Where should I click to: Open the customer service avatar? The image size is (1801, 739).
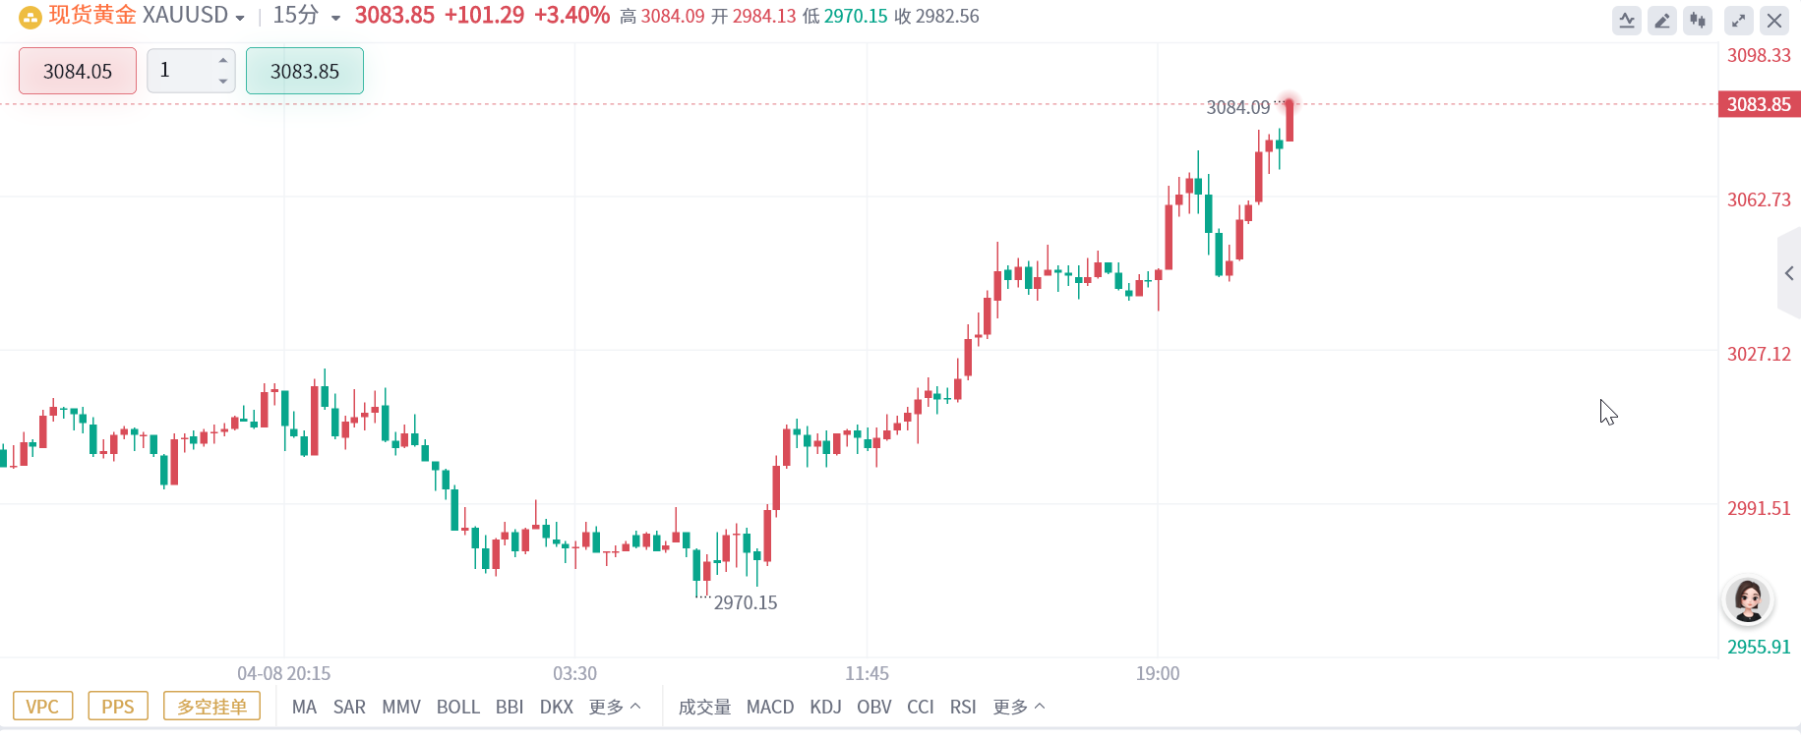pyautogui.click(x=1748, y=599)
